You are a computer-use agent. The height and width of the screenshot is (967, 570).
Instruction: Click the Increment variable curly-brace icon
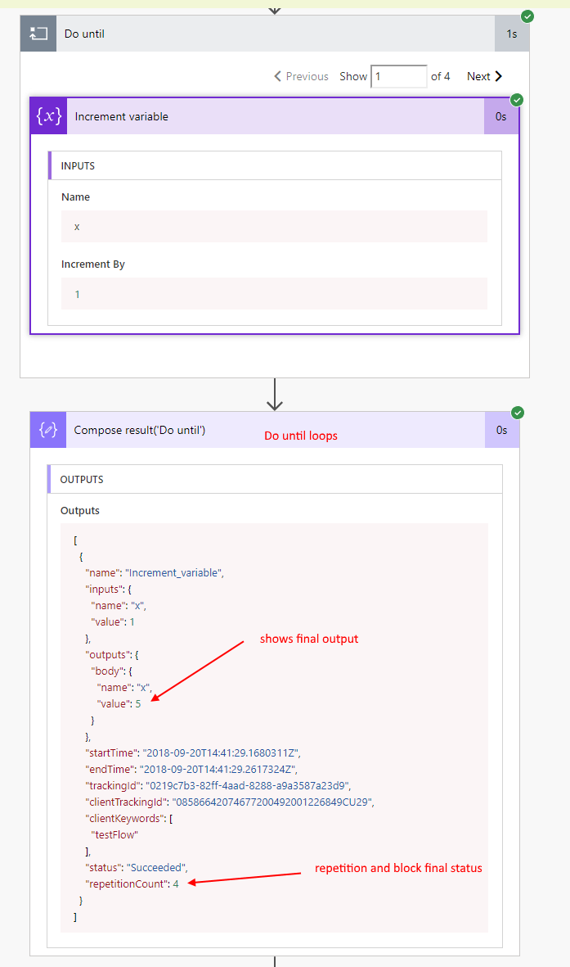(x=48, y=116)
